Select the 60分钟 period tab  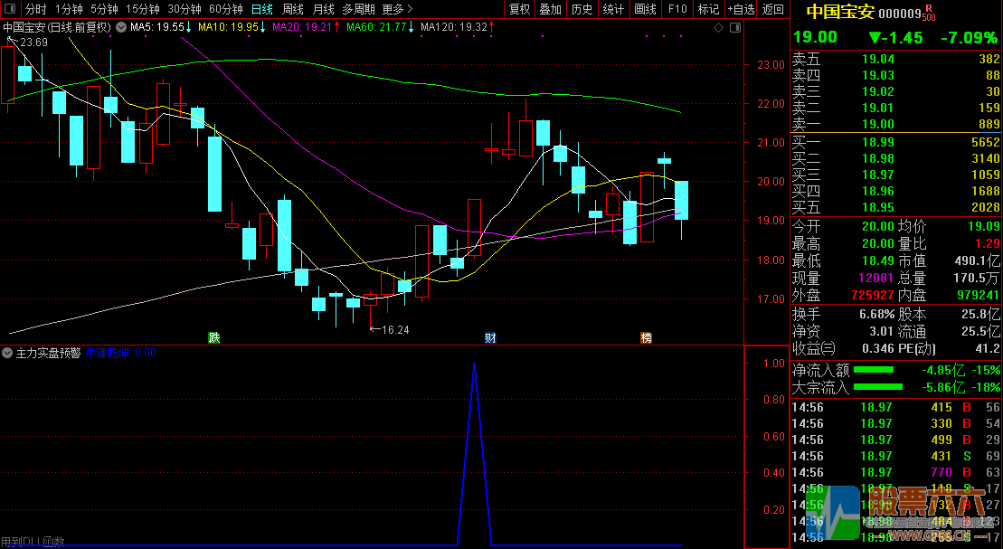pyautogui.click(x=226, y=9)
